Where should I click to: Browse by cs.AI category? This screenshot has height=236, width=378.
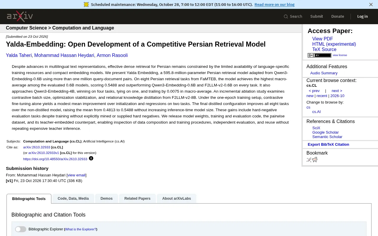click(x=316, y=112)
